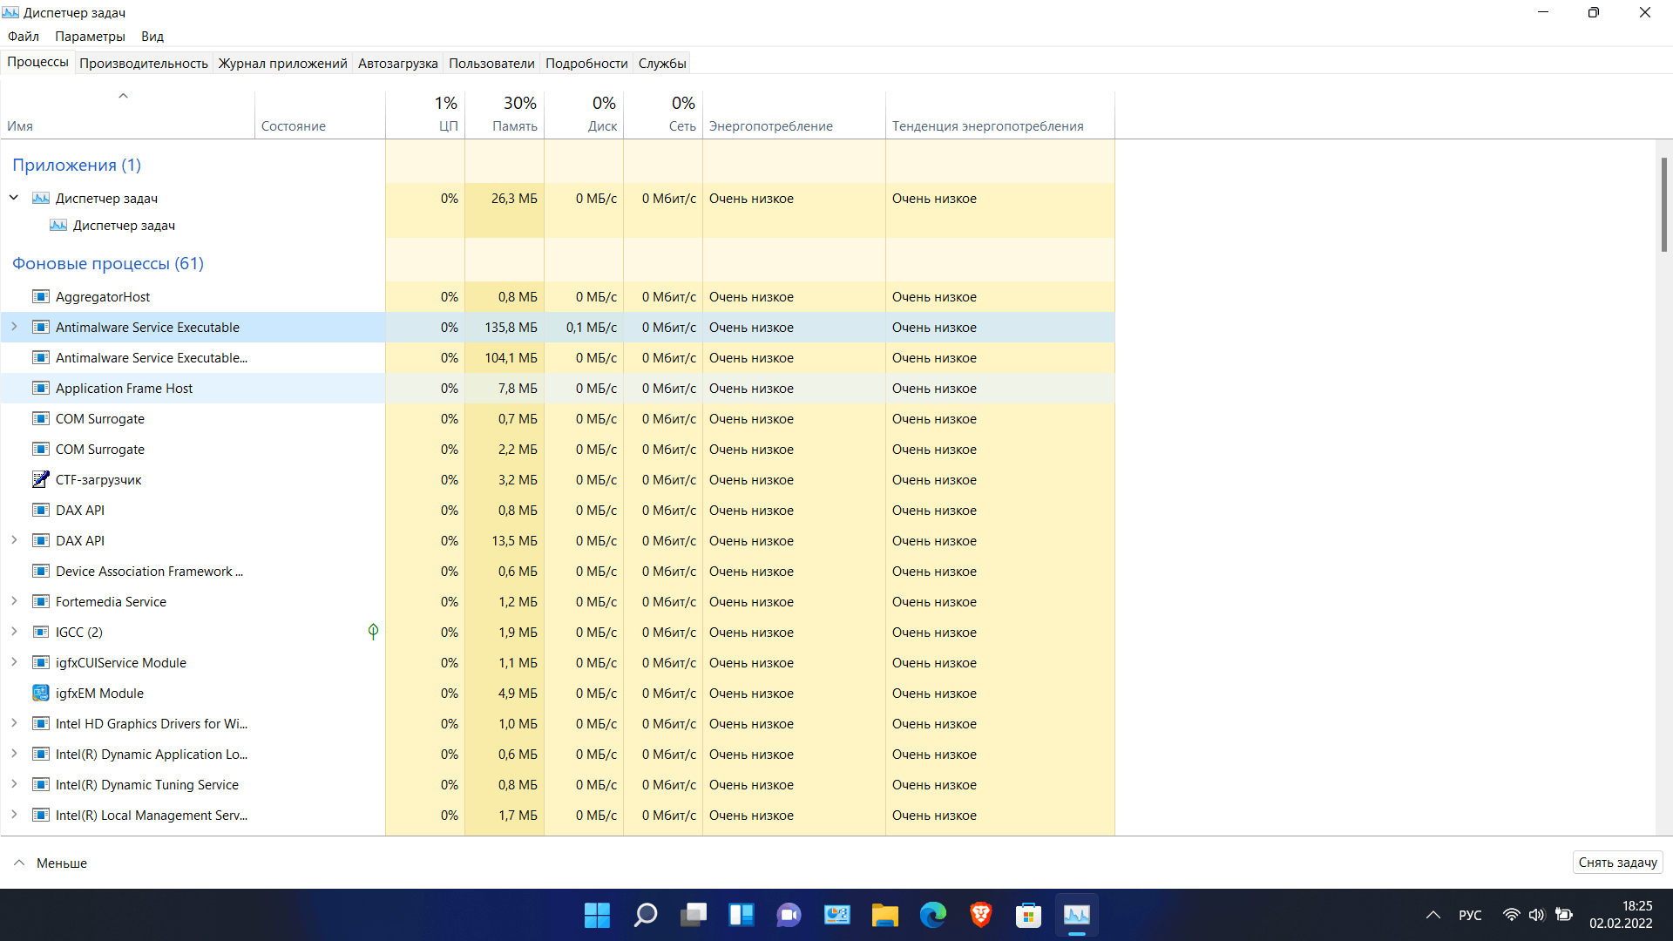Launch Microsoft Edge from taskbar

pyautogui.click(x=933, y=915)
